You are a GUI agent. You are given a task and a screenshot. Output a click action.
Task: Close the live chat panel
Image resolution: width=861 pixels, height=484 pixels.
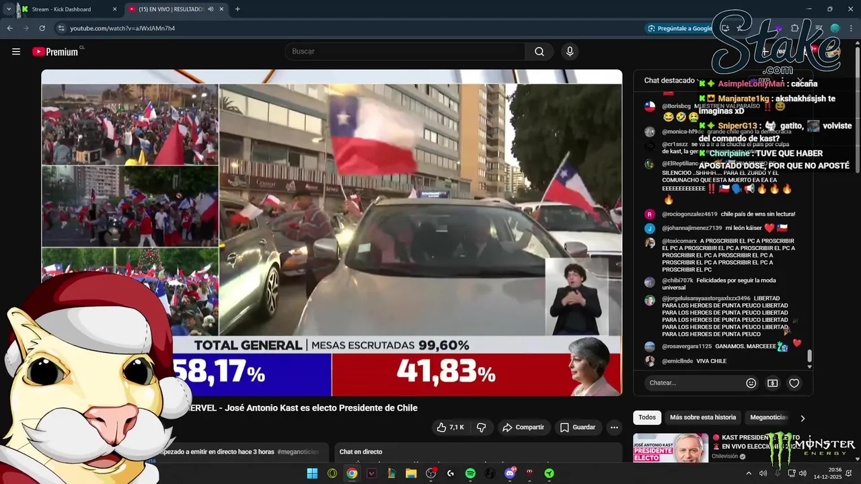coord(800,81)
